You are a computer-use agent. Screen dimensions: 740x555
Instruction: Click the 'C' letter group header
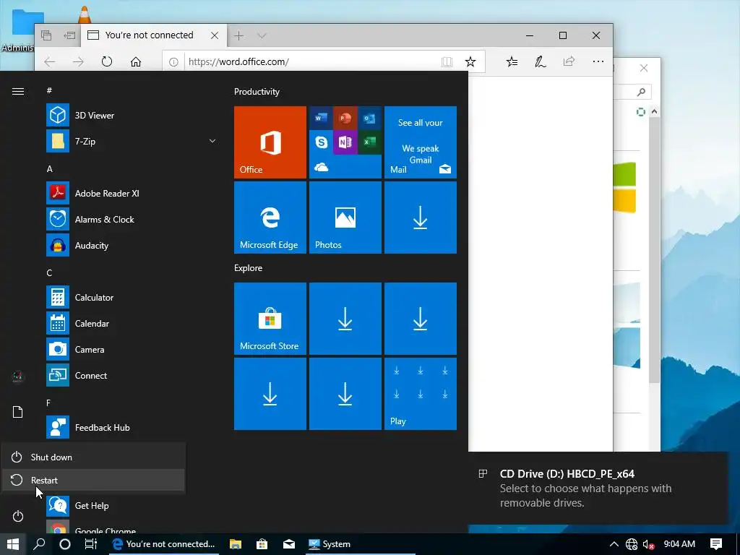click(x=49, y=272)
